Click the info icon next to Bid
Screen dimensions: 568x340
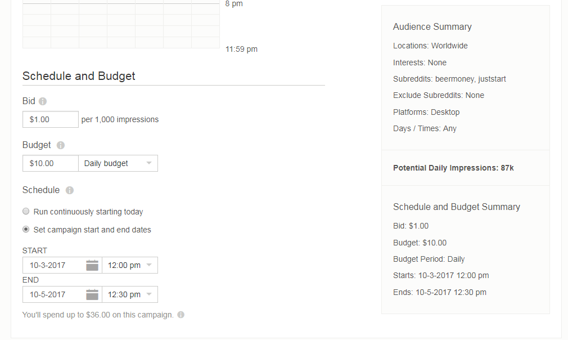43,101
